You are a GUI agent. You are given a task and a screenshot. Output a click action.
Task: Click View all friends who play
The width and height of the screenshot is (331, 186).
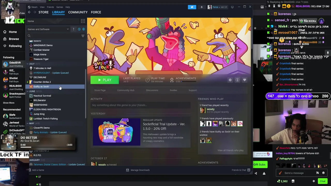[230, 150]
